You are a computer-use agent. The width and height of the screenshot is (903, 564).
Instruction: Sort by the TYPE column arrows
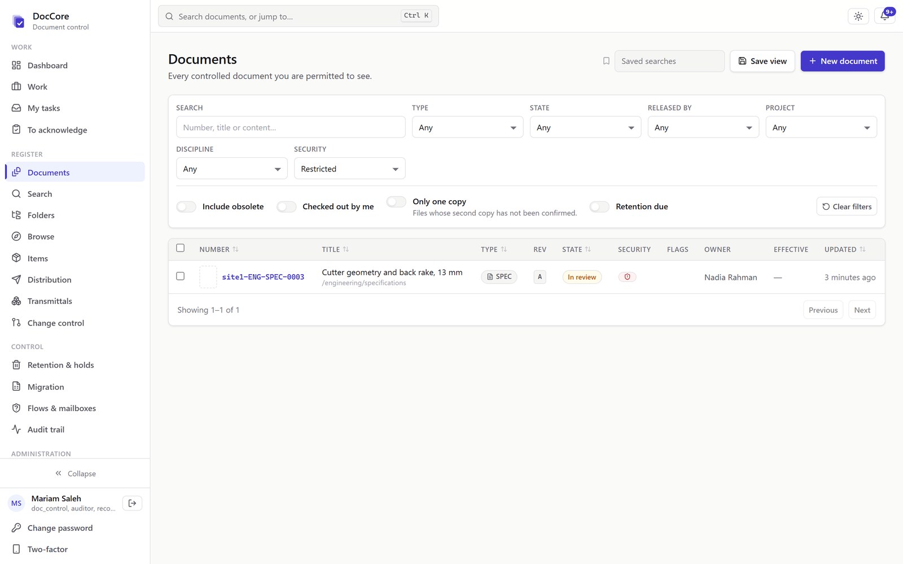tap(504, 249)
